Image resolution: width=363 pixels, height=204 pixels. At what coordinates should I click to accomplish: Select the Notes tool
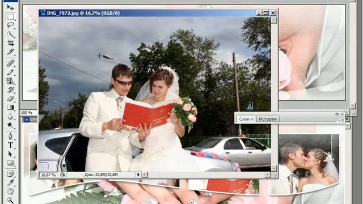(x=10, y=174)
